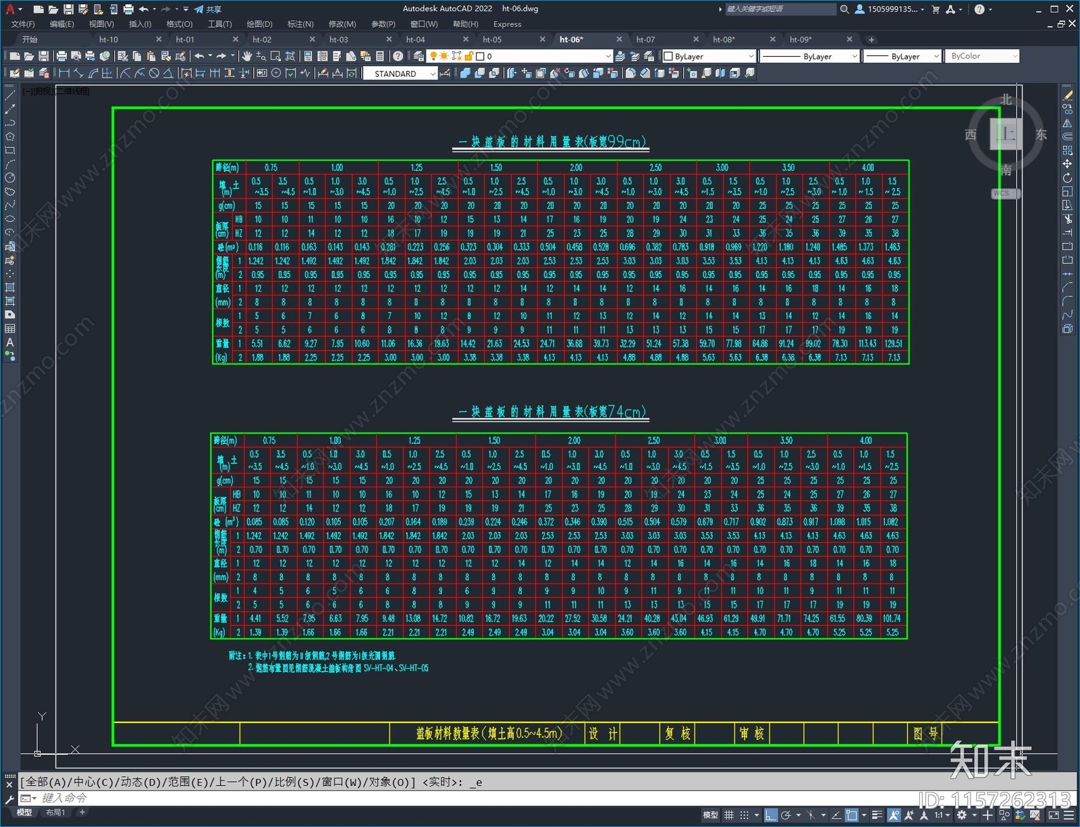Select the Circle draw tool
The image size is (1080, 827).
[9, 177]
